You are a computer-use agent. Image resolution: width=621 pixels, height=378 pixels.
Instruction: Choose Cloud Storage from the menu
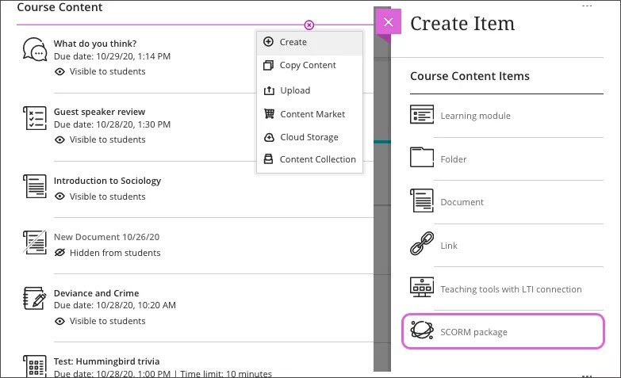[x=309, y=137]
